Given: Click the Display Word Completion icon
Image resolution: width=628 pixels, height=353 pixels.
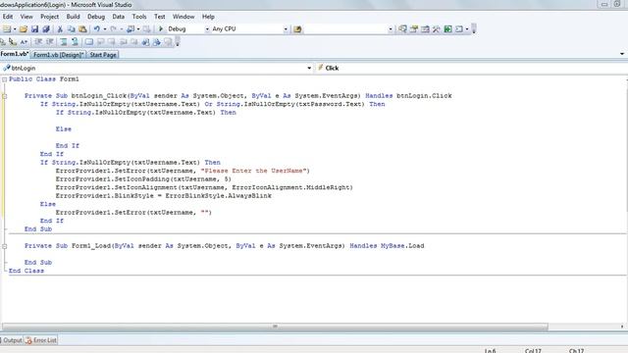Looking at the screenshot, I should (x=24, y=41).
